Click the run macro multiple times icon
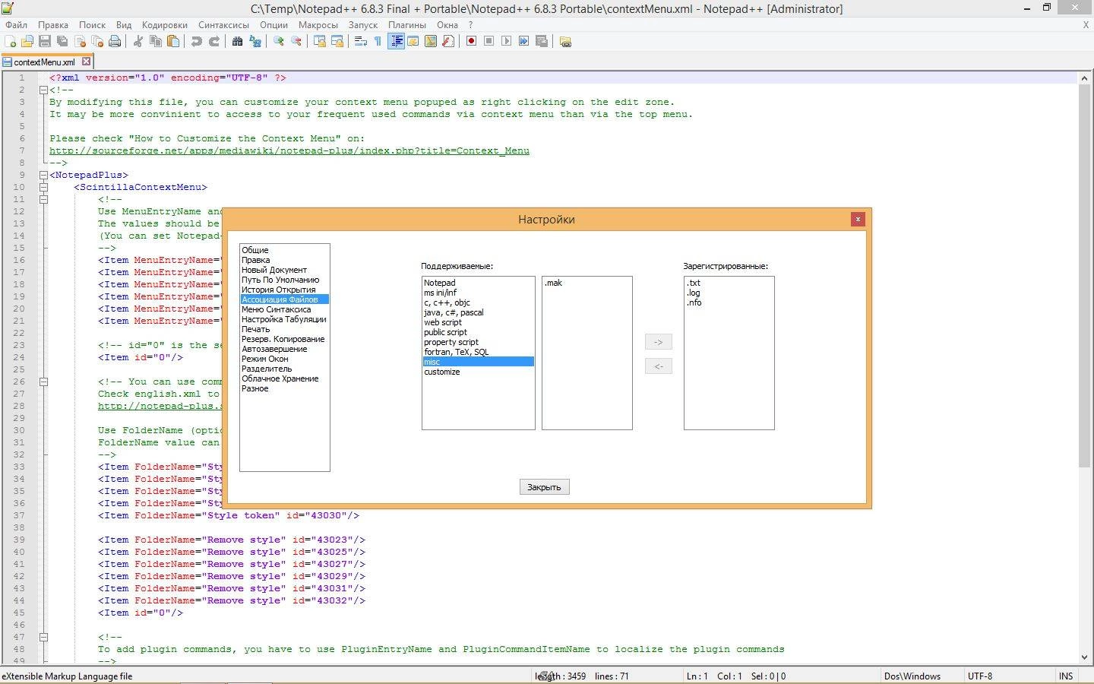1094x684 pixels. 524,41
